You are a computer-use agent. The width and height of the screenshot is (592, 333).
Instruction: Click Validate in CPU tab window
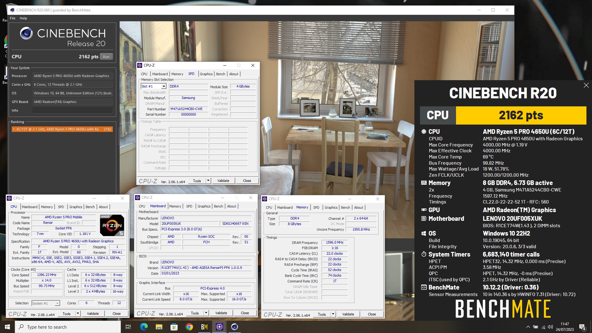93,314
